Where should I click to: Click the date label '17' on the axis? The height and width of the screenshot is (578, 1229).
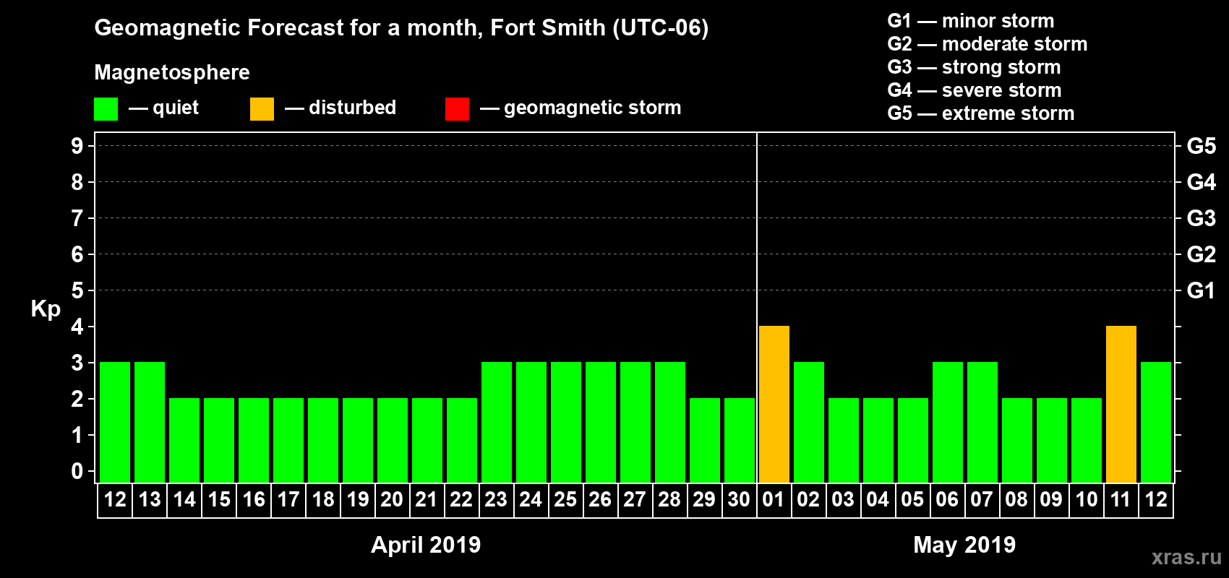point(288,500)
